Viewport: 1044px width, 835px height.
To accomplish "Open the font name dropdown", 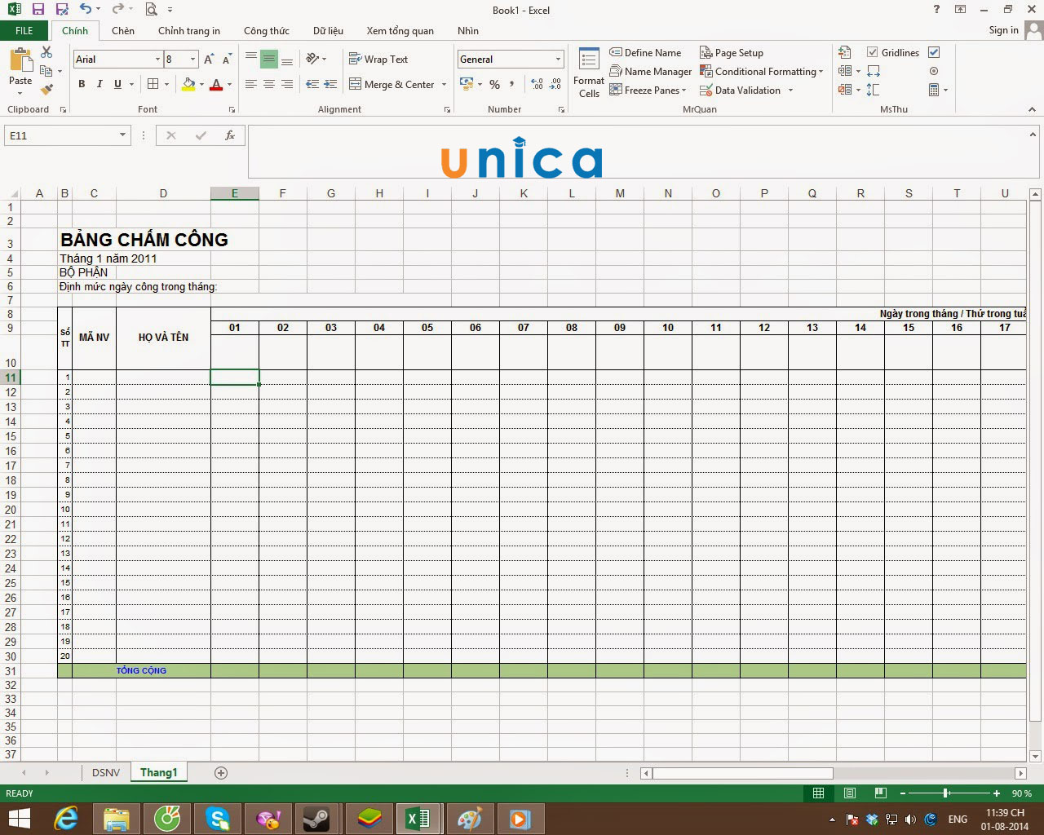I will coord(159,59).
